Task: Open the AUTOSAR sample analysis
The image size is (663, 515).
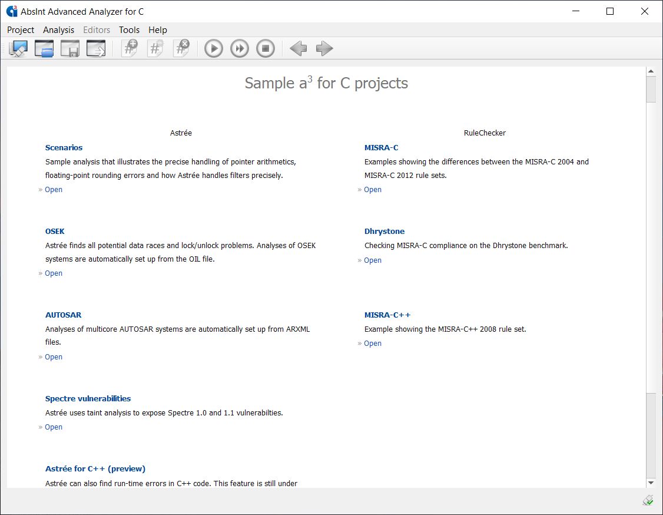Action: coord(54,356)
